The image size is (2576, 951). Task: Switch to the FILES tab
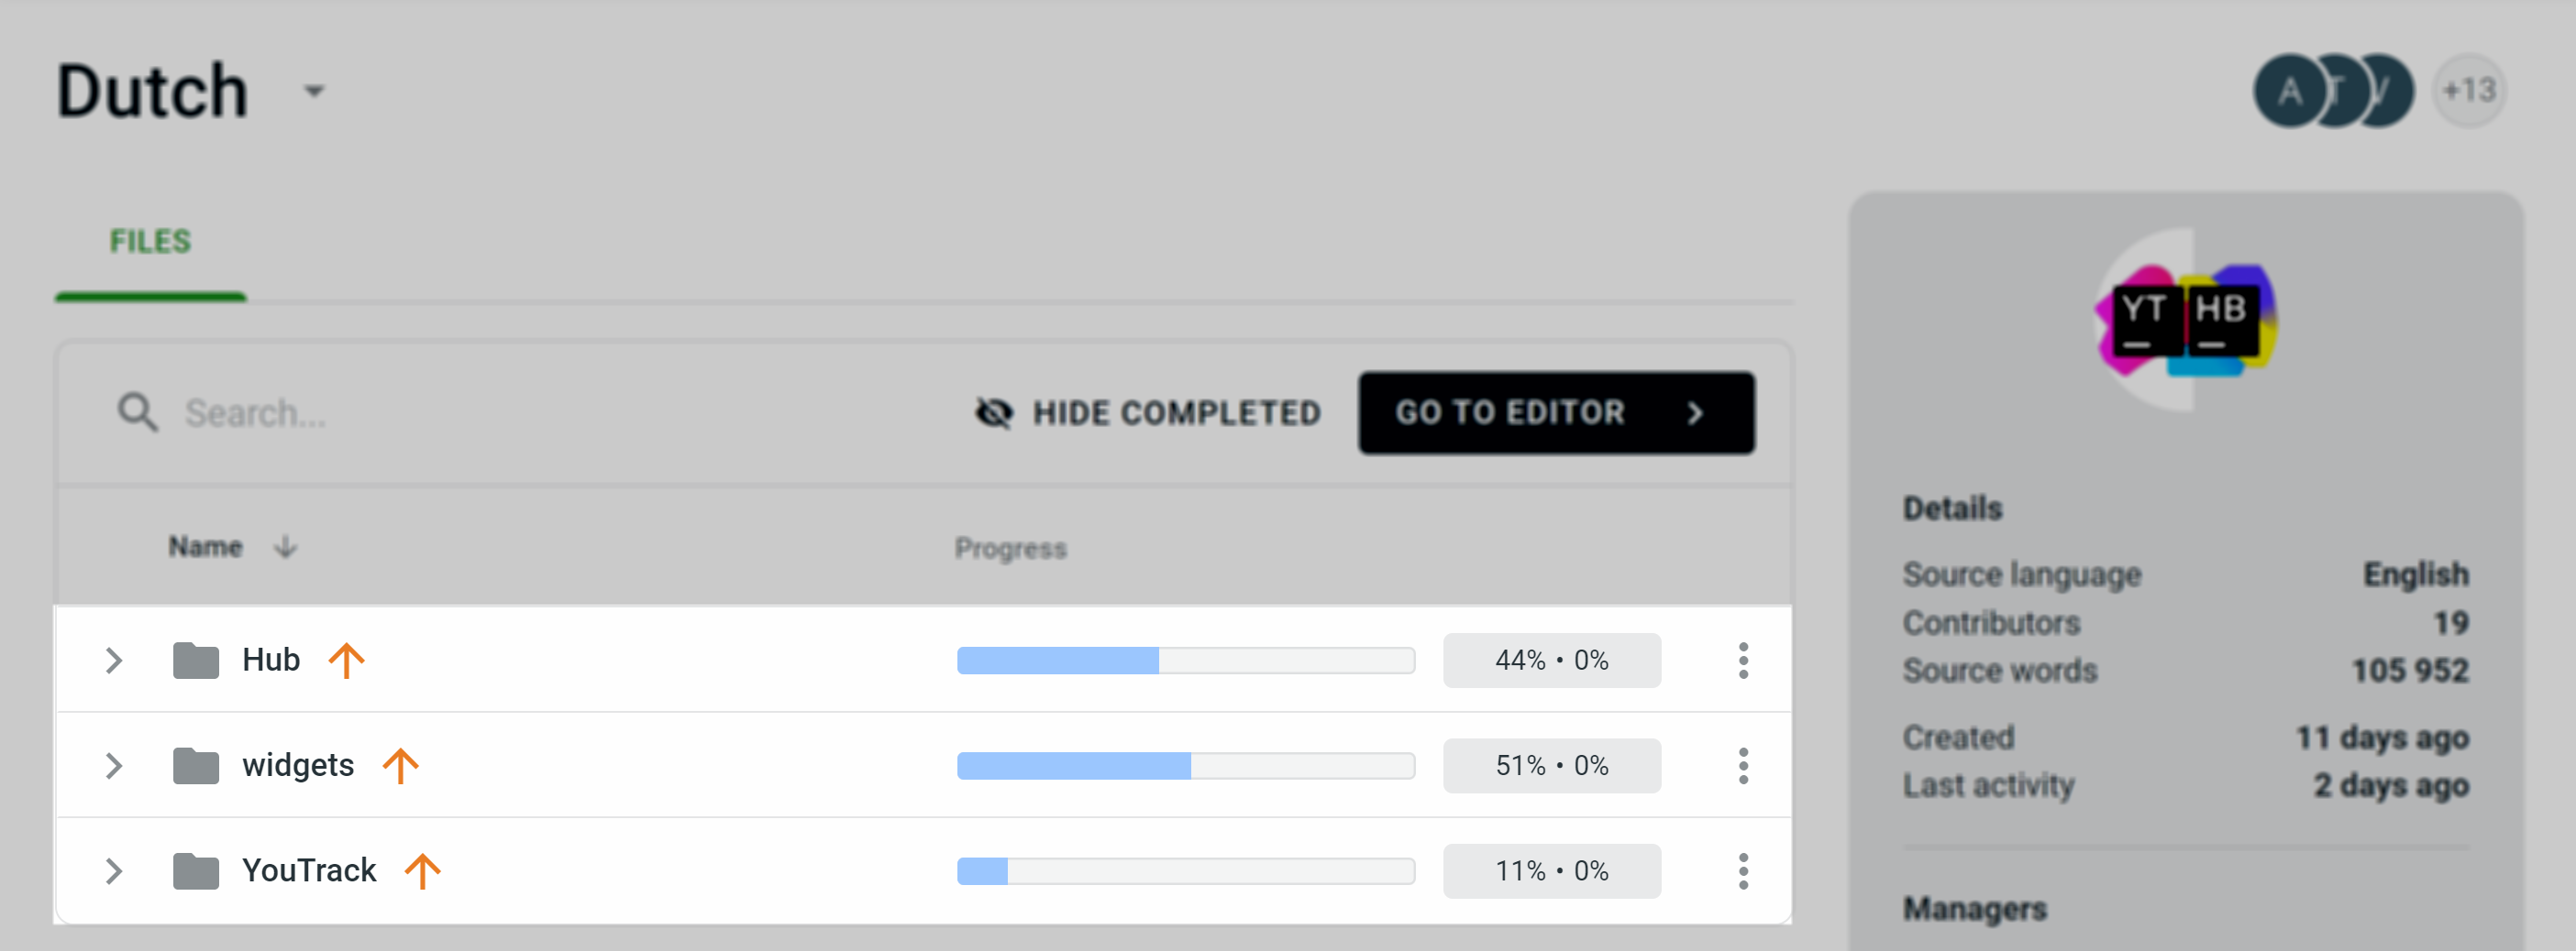click(x=150, y=241)
